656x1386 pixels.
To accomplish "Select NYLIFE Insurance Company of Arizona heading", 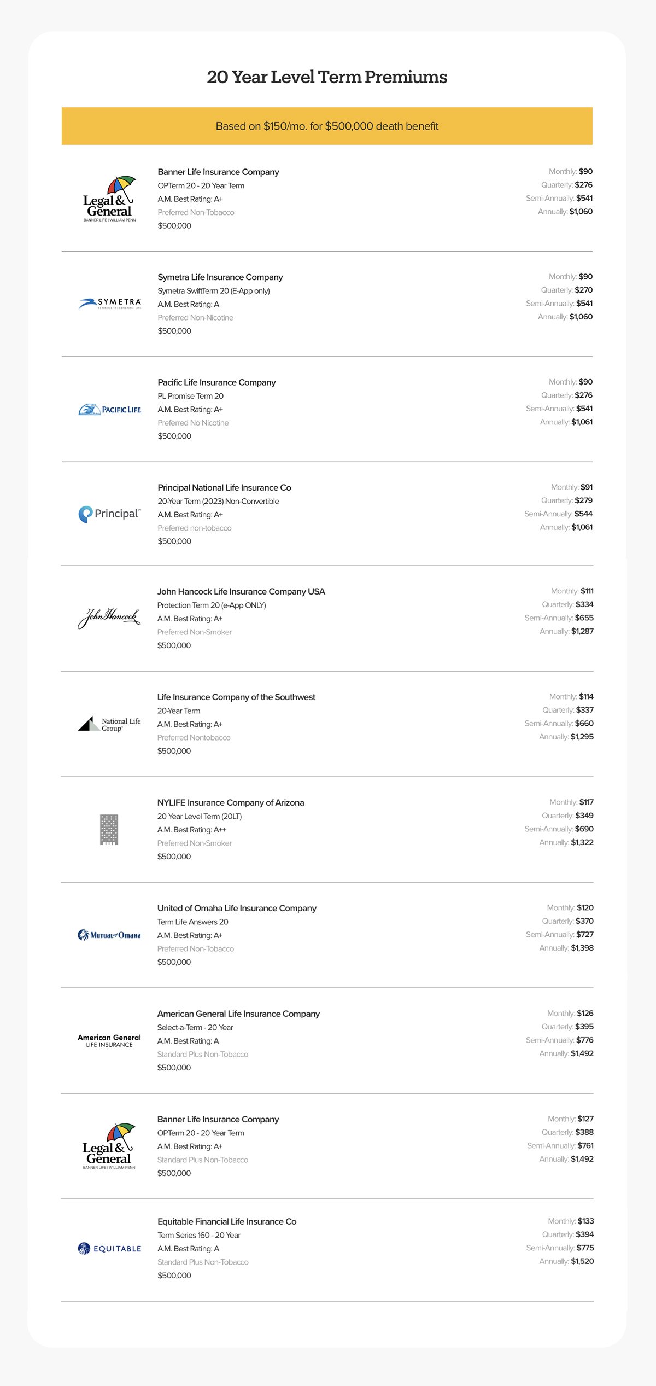I will [x=231, y=802].
